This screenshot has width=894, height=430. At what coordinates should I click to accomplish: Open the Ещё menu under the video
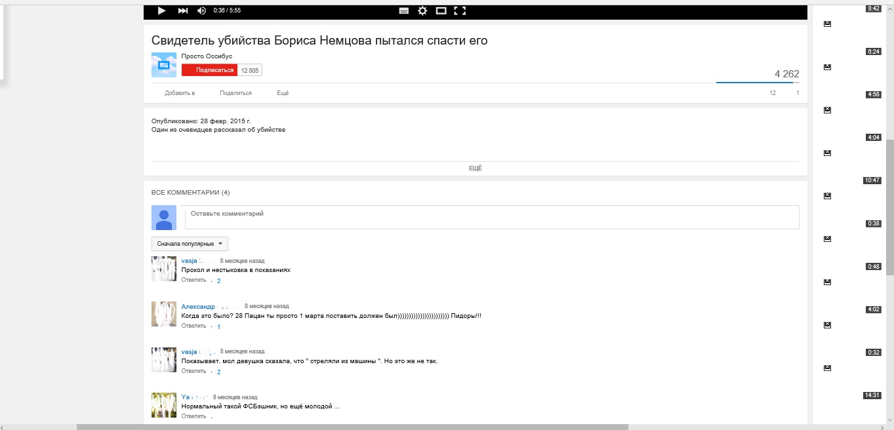coord(283,93)
